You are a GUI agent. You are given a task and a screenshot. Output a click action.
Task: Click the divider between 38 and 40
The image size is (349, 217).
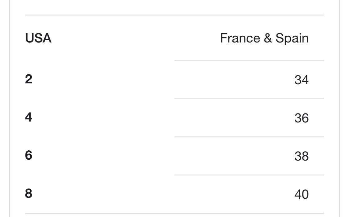249,175
